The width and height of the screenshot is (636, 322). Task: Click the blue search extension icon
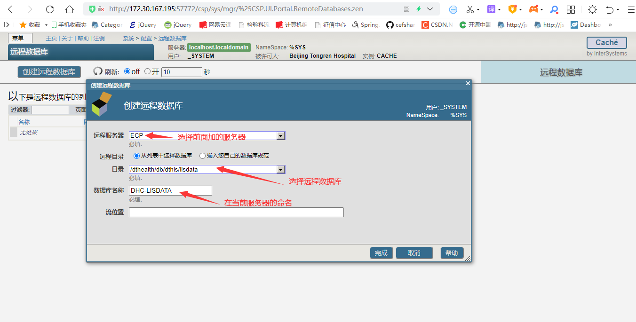(555, 9)
